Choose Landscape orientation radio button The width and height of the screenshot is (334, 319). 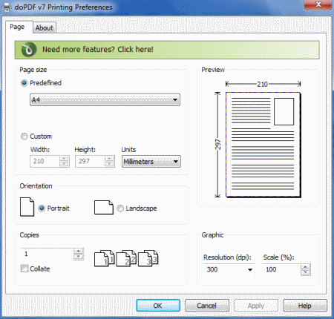(x=120, y=208)
